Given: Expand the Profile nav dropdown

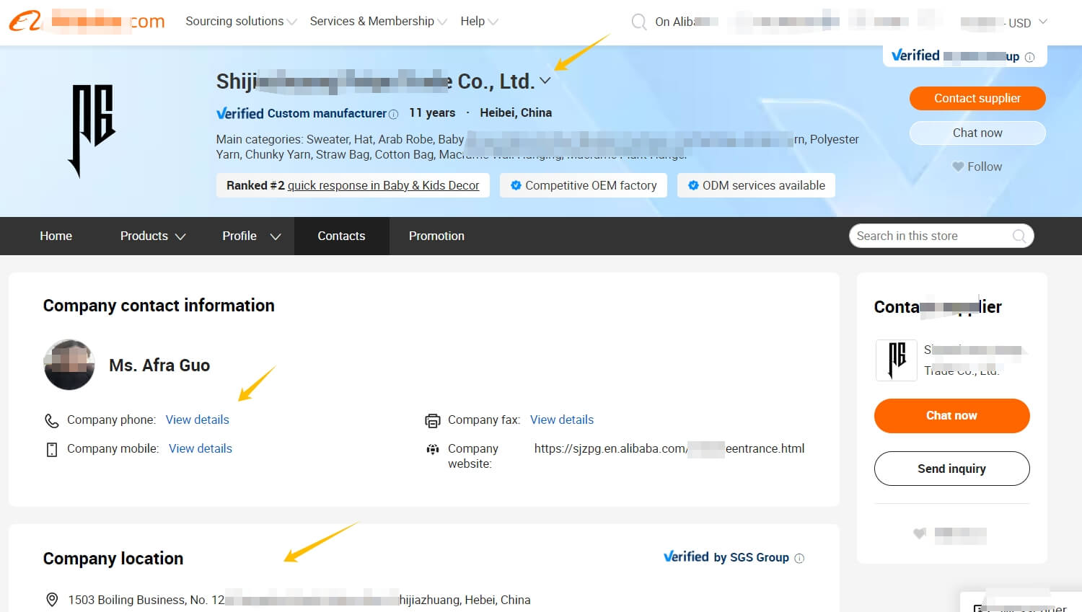Looking at the screenshot, I should [x=275, y=236].
